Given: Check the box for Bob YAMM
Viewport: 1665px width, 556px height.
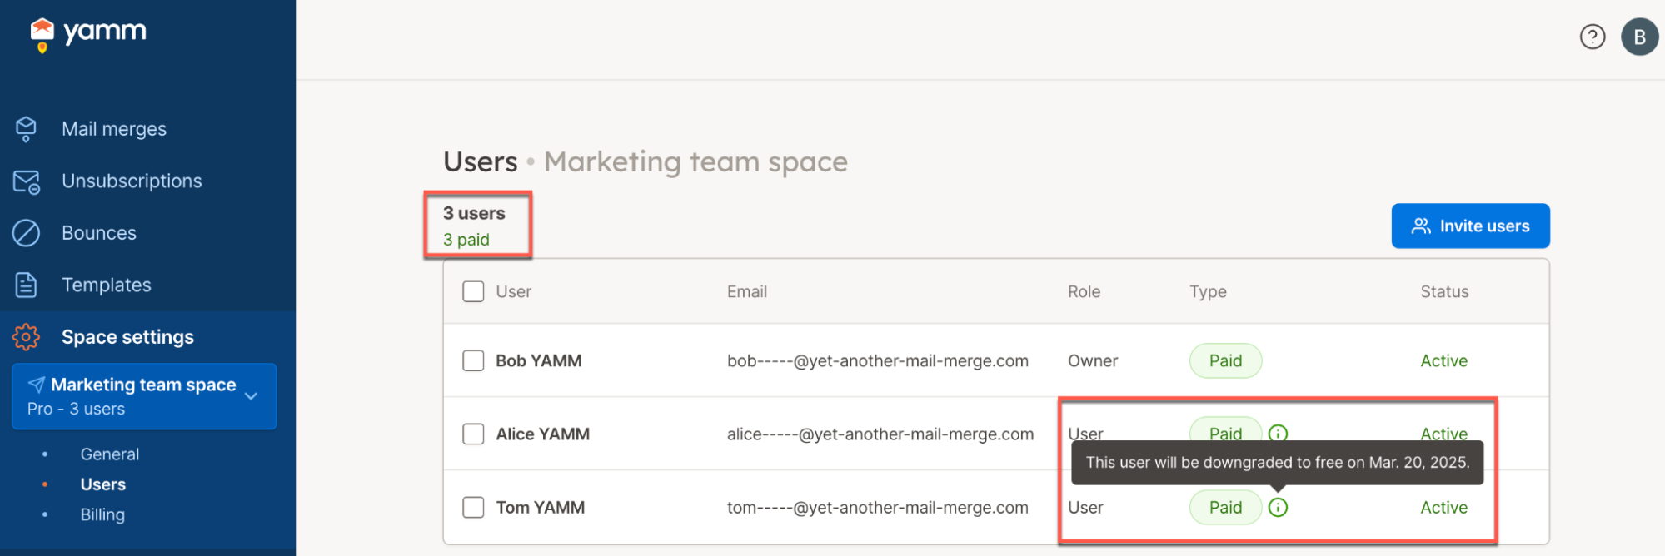Looking at the screenshot, I should pos(473,360).
